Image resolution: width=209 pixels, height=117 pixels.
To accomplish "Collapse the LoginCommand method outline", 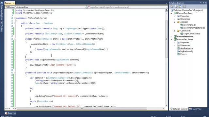I will [x=15, y=60].
